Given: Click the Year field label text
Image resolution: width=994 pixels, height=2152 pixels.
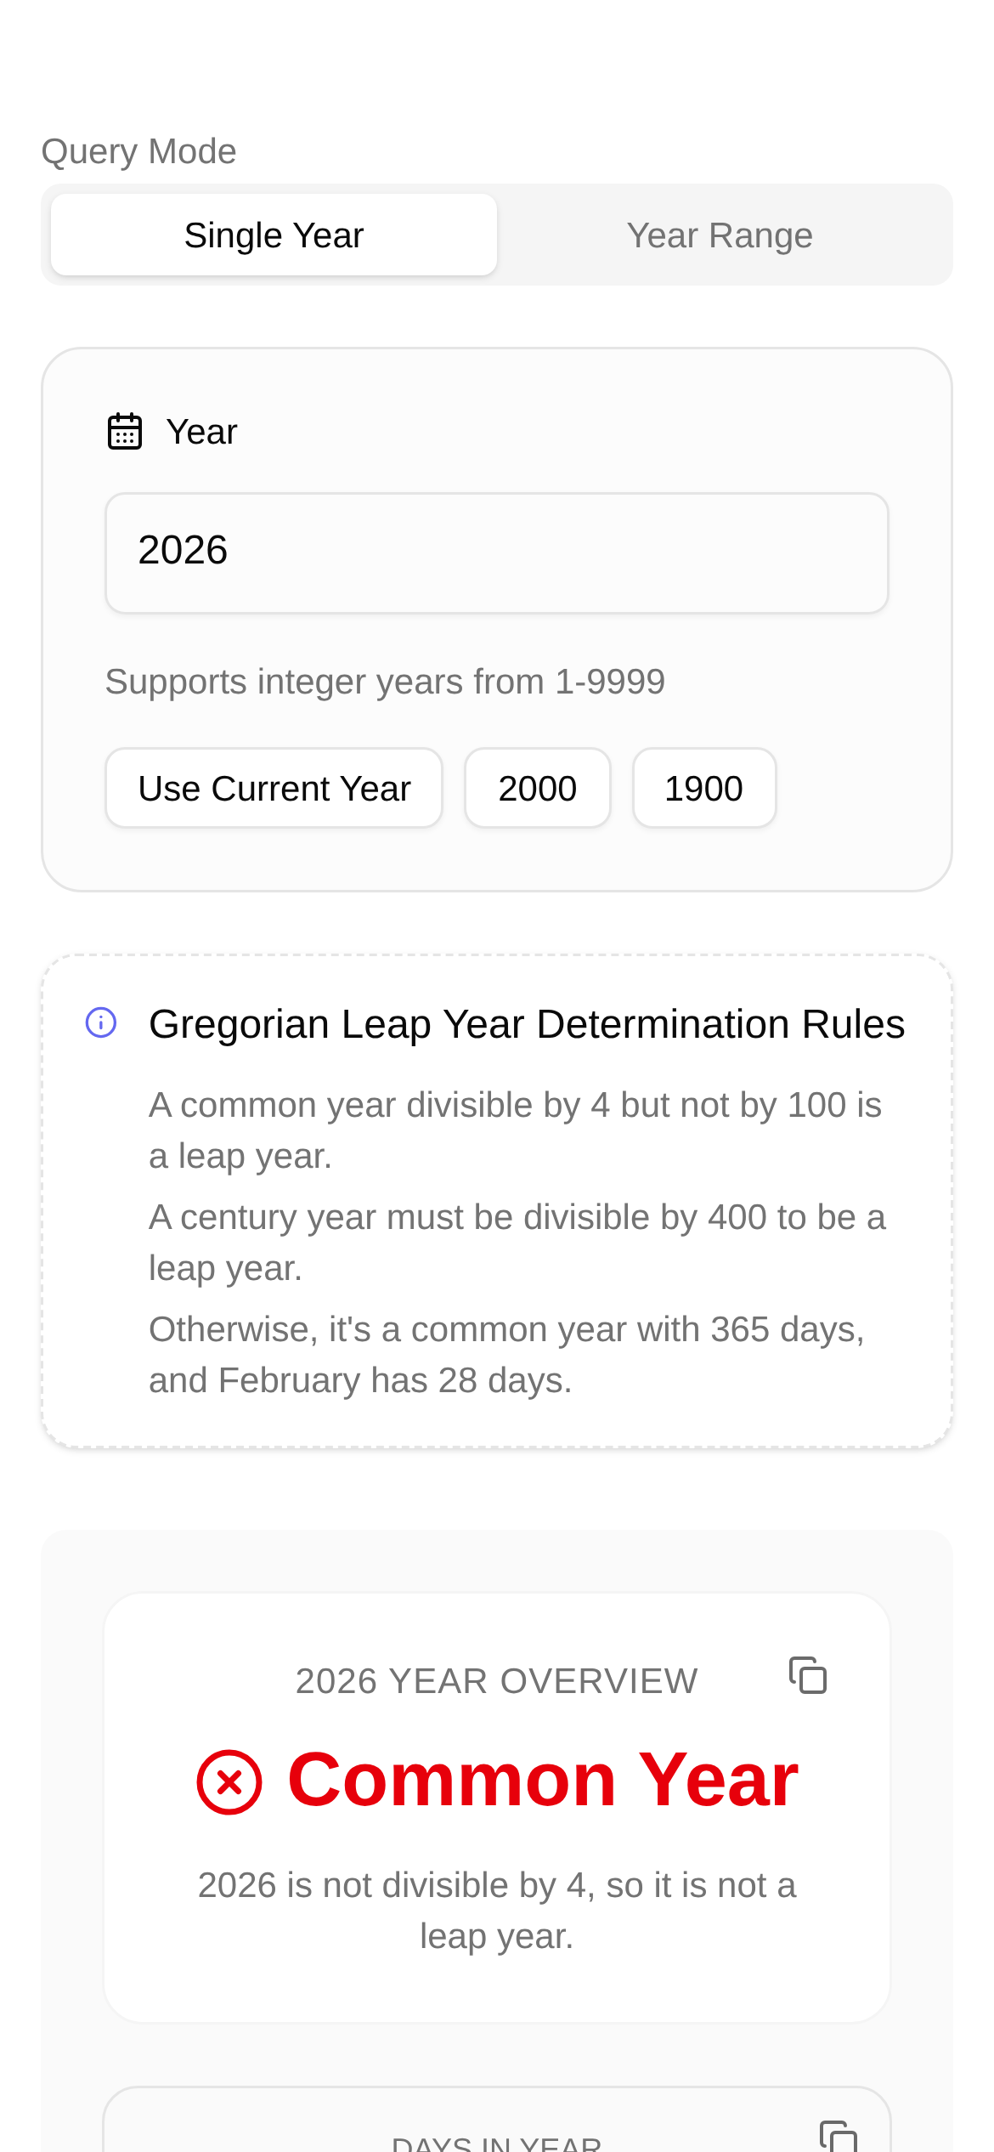Looking at the screenshot, I should pos(201,432).
